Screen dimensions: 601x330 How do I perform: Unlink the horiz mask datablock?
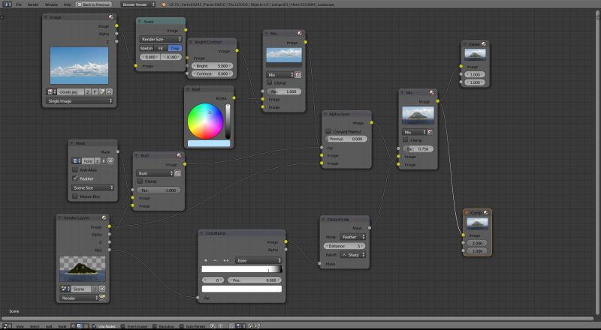tap(110, 161)
